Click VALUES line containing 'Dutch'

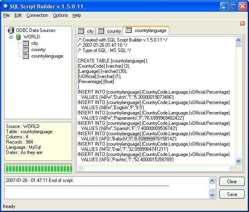click(x=127, y=97)
